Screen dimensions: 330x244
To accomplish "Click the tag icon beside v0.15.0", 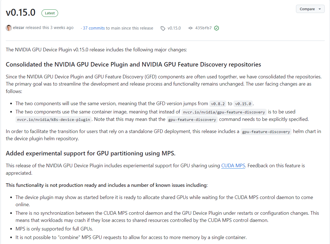I will coord(163,28).
